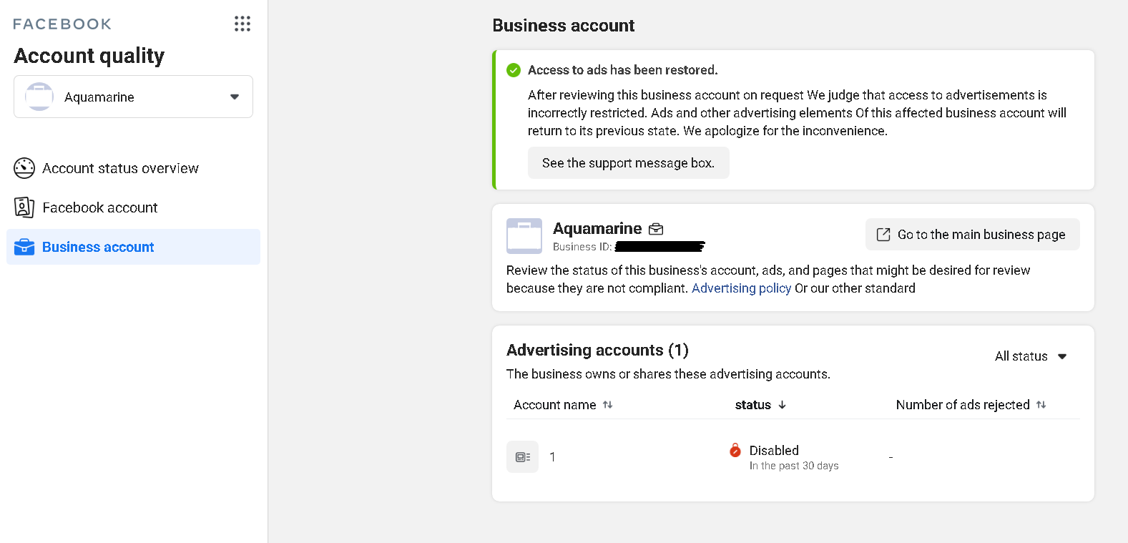The height and width of the screenshot is (543, 1128).
Task: Click Access to ads has been restored heading
Action: [x=623, y=70]
